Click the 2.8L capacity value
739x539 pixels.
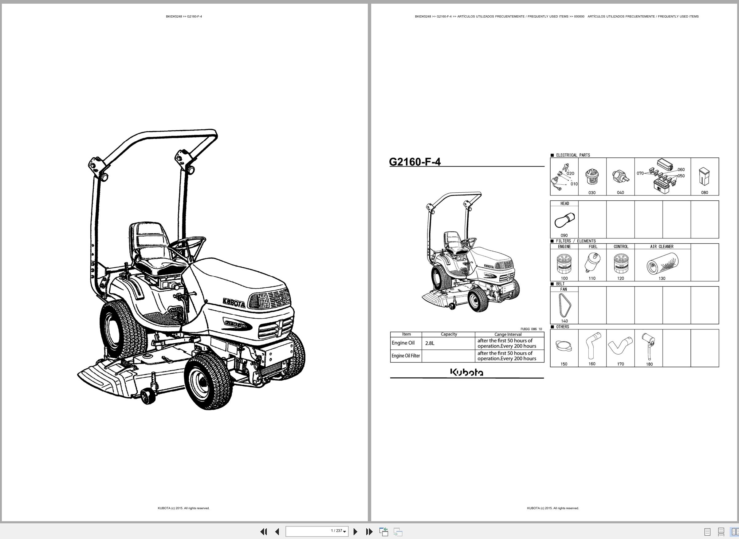[430, 343]
